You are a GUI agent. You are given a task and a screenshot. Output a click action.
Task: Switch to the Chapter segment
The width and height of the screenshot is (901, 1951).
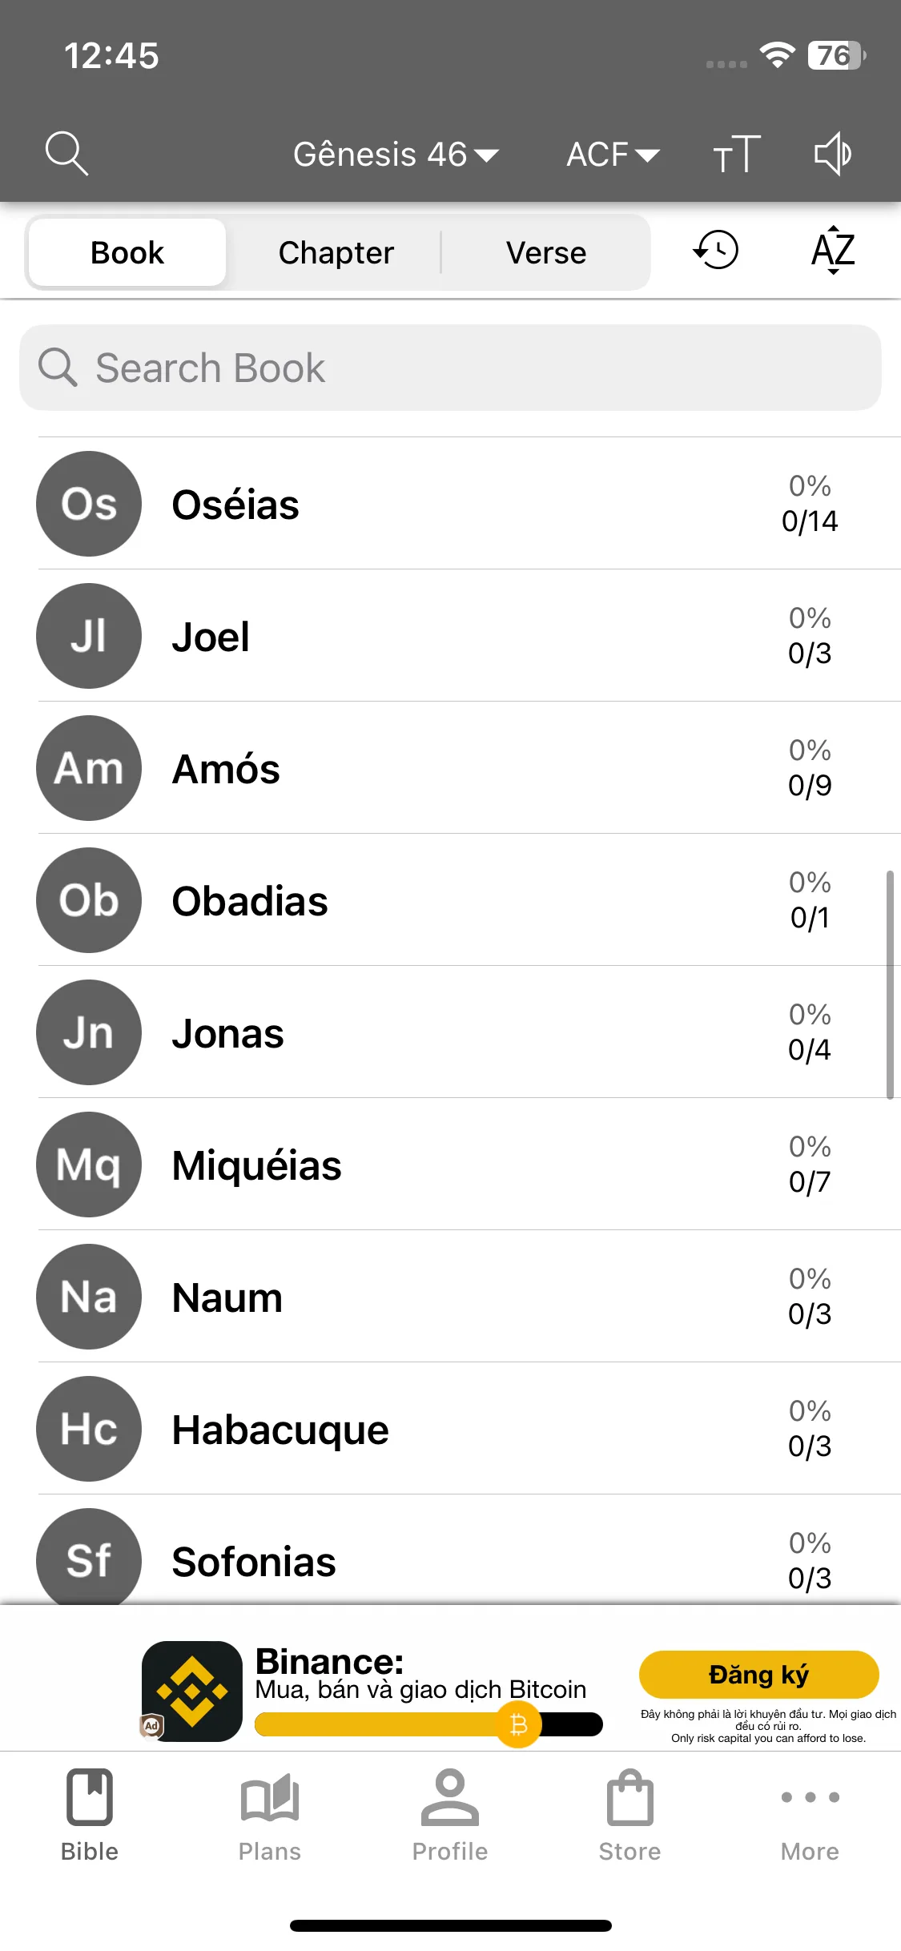(x=336, y=252)
